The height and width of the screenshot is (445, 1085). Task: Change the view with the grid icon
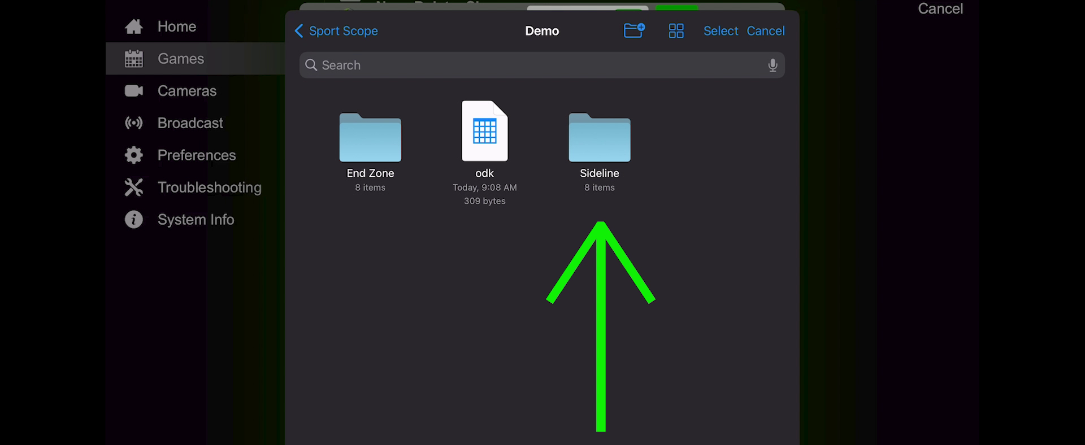(x=676, y=31)
